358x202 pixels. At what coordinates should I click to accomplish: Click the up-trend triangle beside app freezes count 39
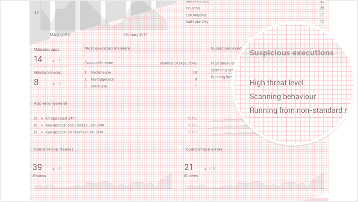53,169
